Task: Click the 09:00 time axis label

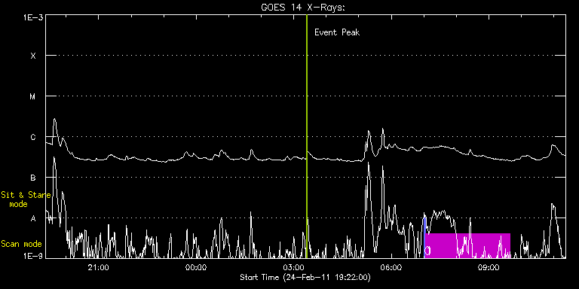Action: (x=489, y=267)
